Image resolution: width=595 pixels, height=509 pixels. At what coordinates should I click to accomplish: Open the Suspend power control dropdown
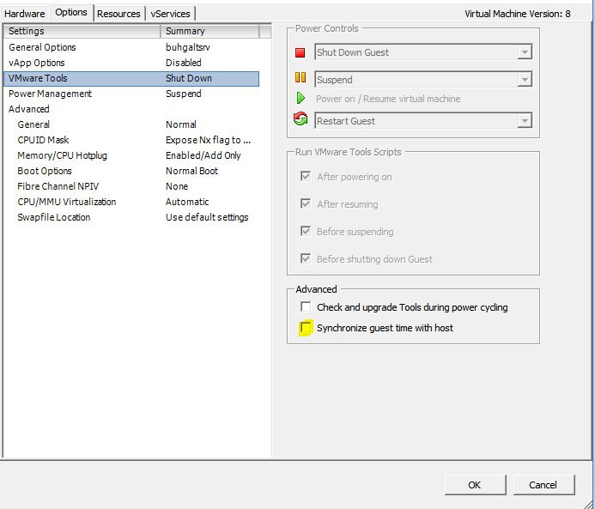pos(423,80)
